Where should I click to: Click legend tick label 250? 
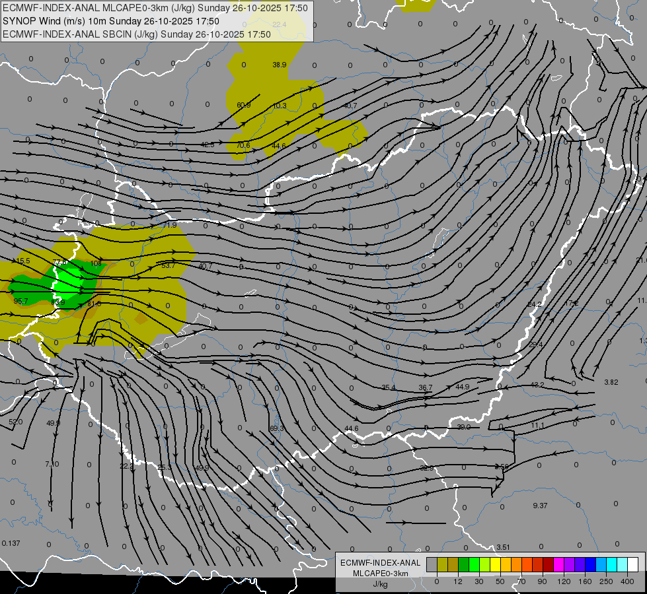pyautogui.click(x=606, y=581)
